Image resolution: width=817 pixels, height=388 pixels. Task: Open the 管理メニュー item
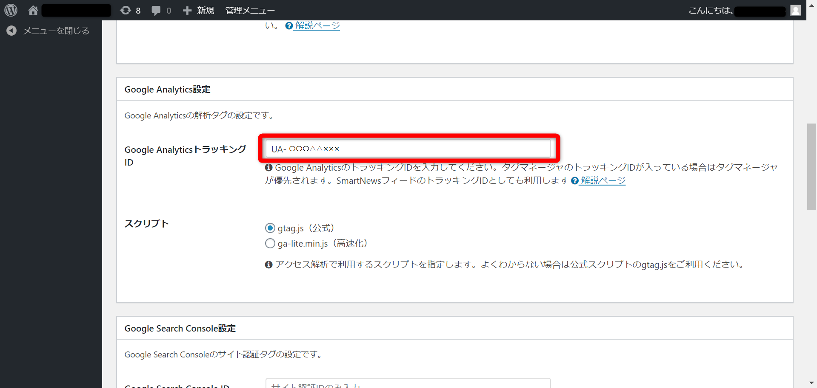pyautogui.click(x=250, y=10)
